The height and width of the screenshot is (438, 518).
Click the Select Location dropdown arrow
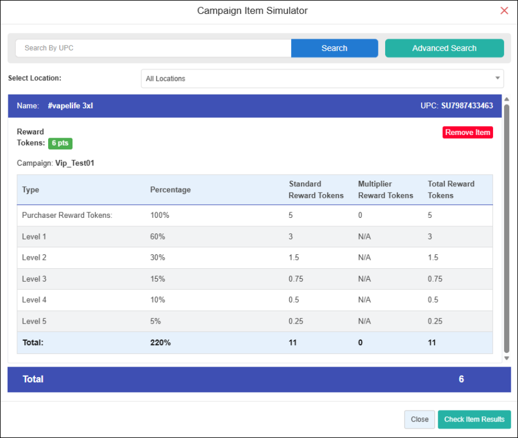pyautogui.click(x=497, y=79)
